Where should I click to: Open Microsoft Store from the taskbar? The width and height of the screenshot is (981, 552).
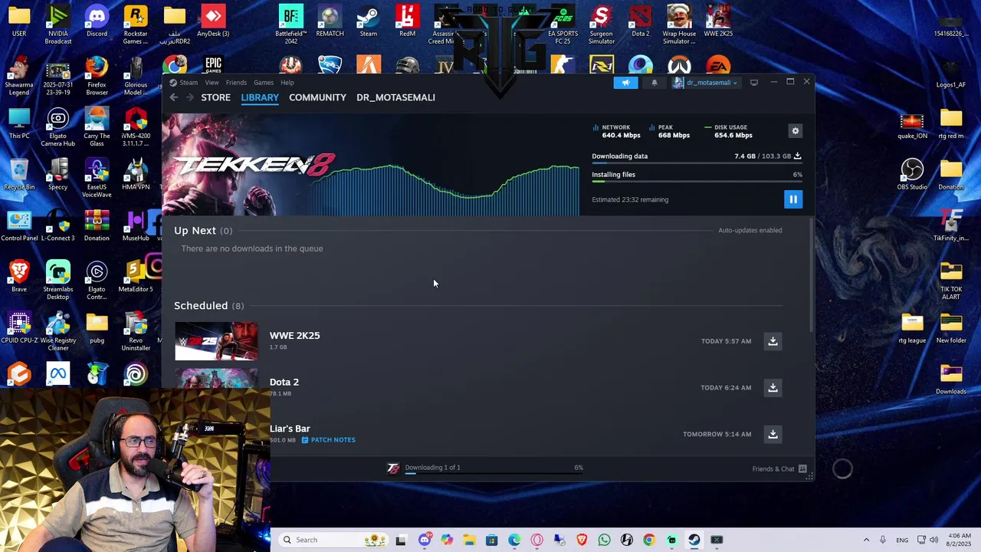tap(491, 540)
